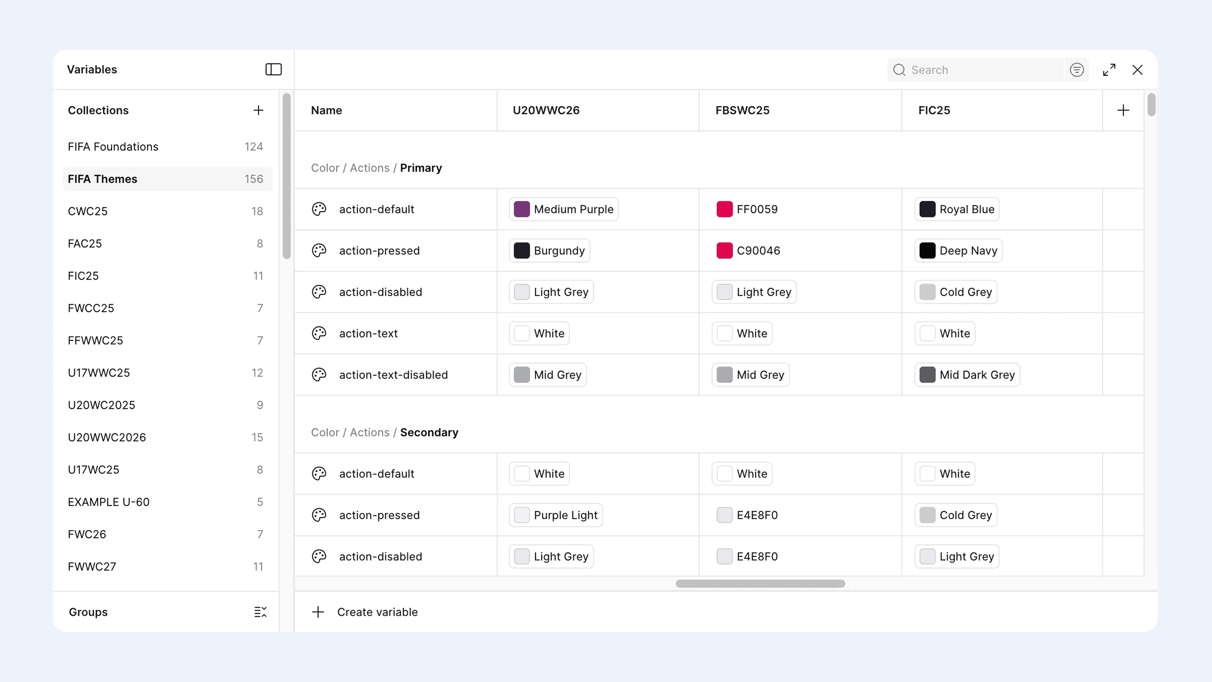Add a new collection with plus icon
The width and height of the screenshot is (1212, 682).
point(258,110)
